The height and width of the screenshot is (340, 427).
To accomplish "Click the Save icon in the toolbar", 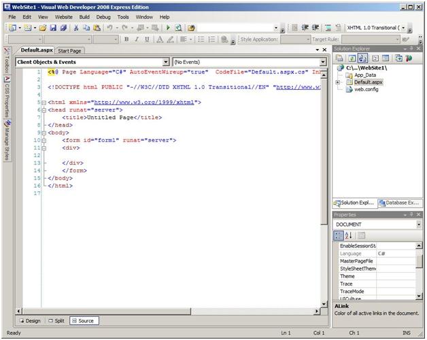I will click(53, 28).
